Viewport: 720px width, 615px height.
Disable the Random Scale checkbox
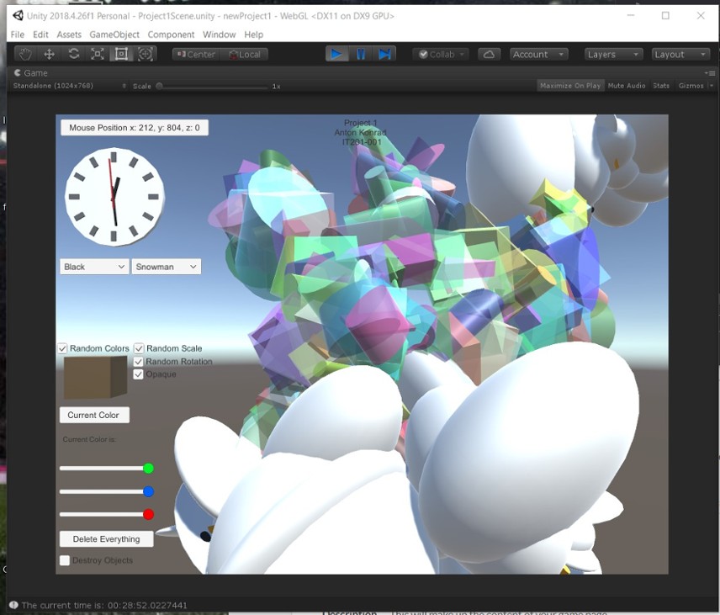click(139, 348)
